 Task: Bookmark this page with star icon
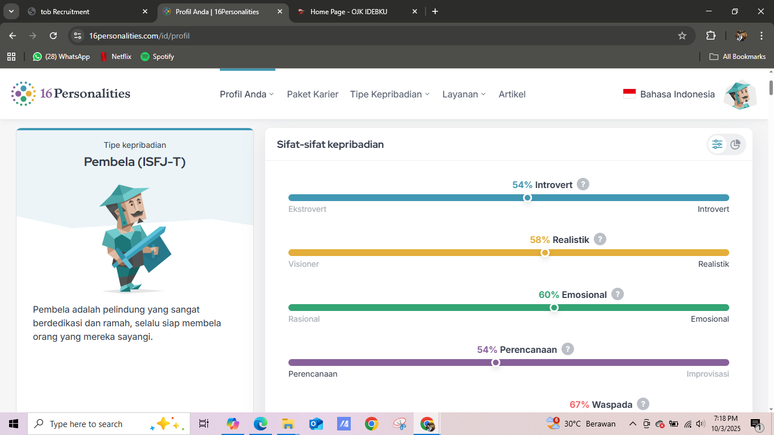682,36
